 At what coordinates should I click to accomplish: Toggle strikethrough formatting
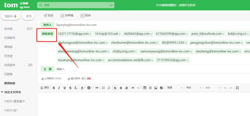[70, 88]
